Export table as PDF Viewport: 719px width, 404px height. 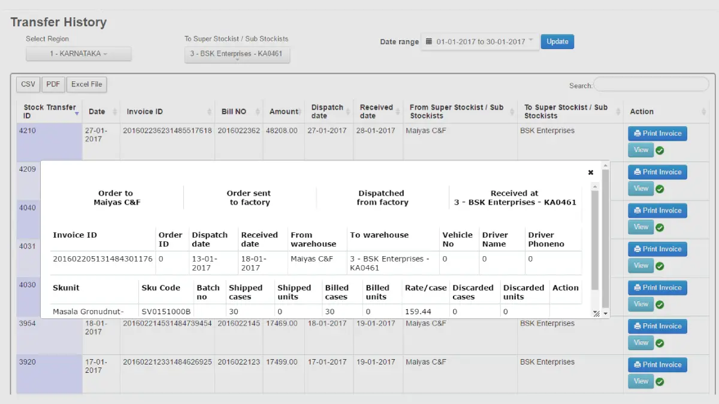[53, 84]
